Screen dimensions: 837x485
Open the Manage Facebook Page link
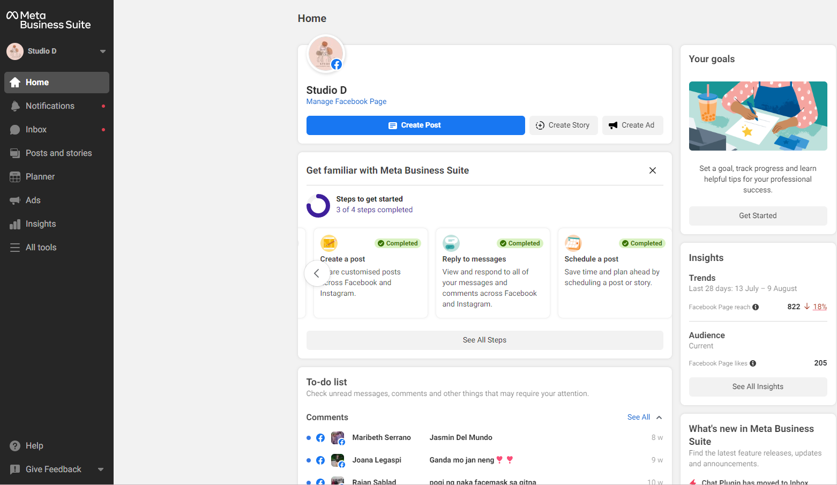click(x=346, y=102)
